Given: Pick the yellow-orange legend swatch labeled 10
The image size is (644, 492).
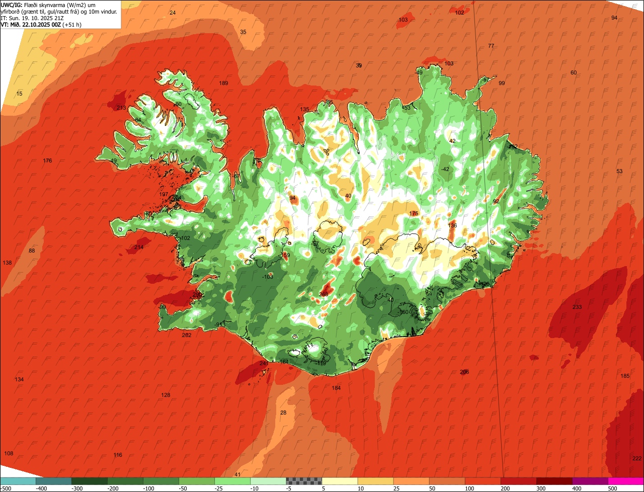Looking at the screenshot, I should click(375, 481).
